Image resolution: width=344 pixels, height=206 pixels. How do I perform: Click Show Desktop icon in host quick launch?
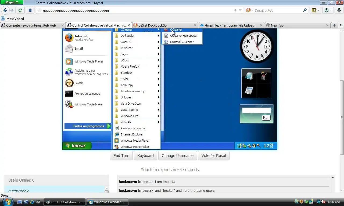point(20,202)
